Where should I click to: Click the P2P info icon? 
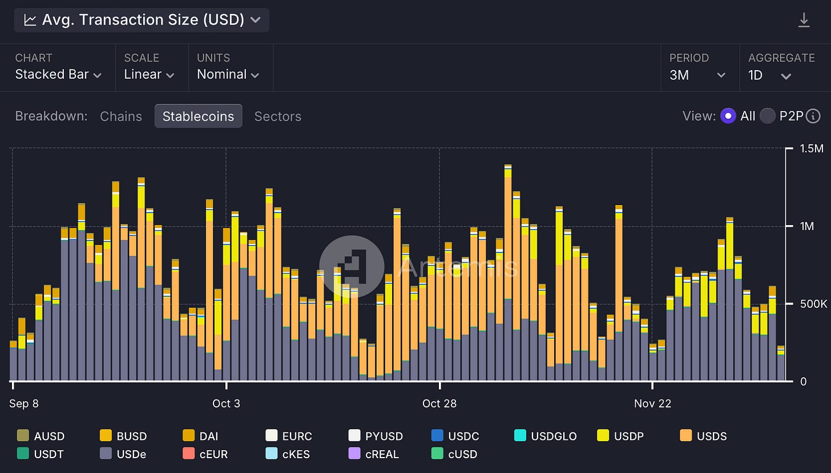click(x=813, y=116)
